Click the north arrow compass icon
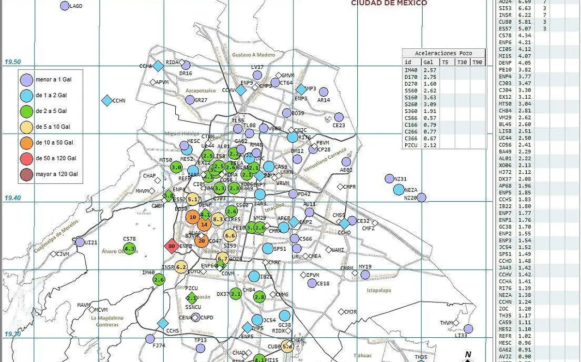The image size is (581, 362). 468,357
